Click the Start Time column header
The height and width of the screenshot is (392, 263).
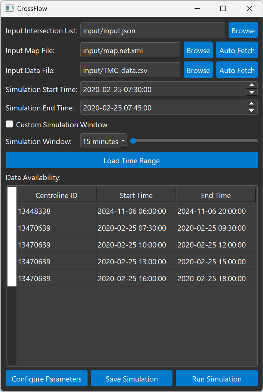[x=136, y=195]
